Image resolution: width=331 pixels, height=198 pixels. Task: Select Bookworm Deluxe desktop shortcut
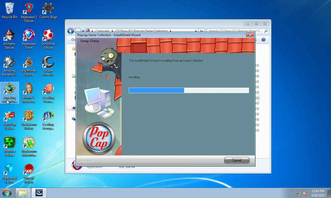29,120
